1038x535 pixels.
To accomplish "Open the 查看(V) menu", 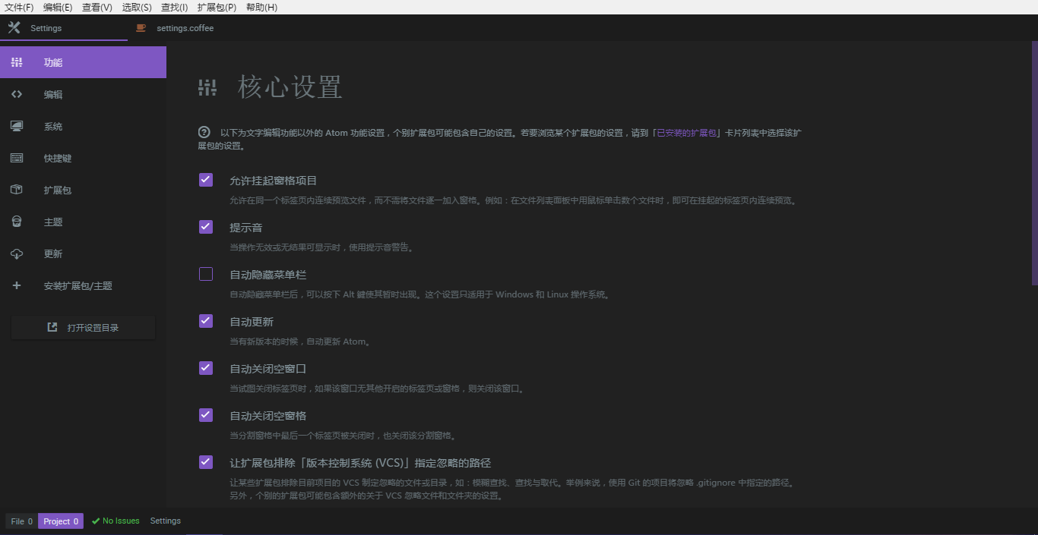I will coord(97,7).
